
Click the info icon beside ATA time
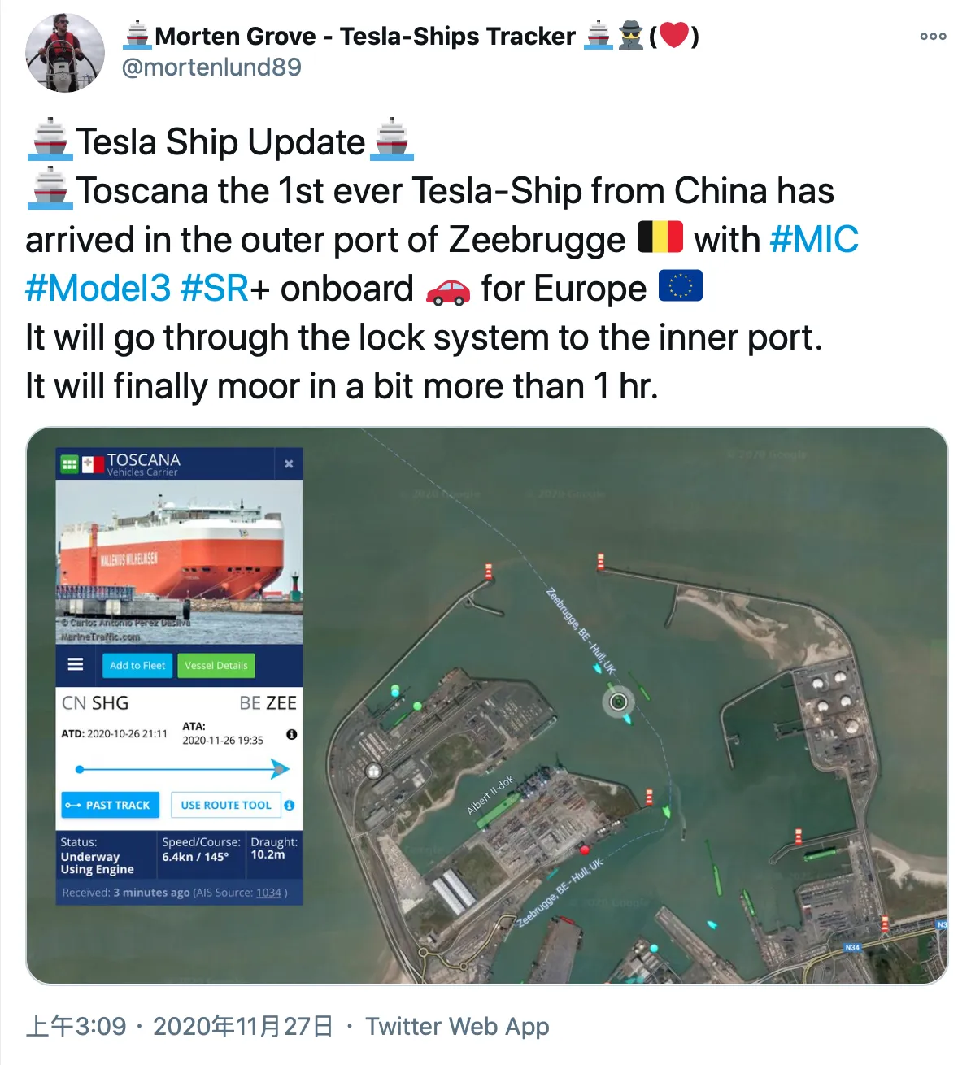[x=291, y=734]
